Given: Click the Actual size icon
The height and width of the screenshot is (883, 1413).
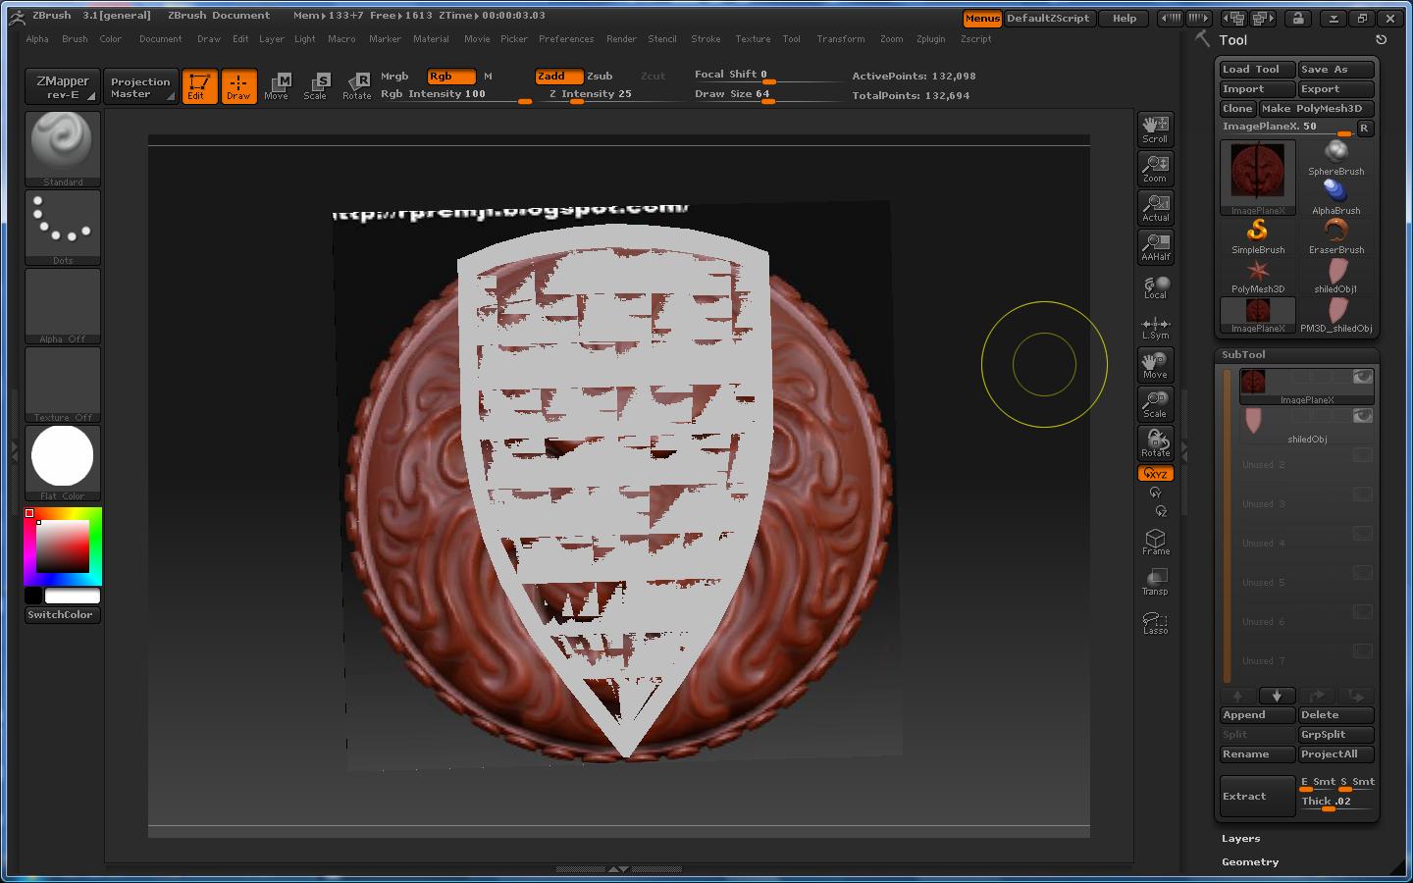Looking at the screenshot, I should click(1155, 207).
